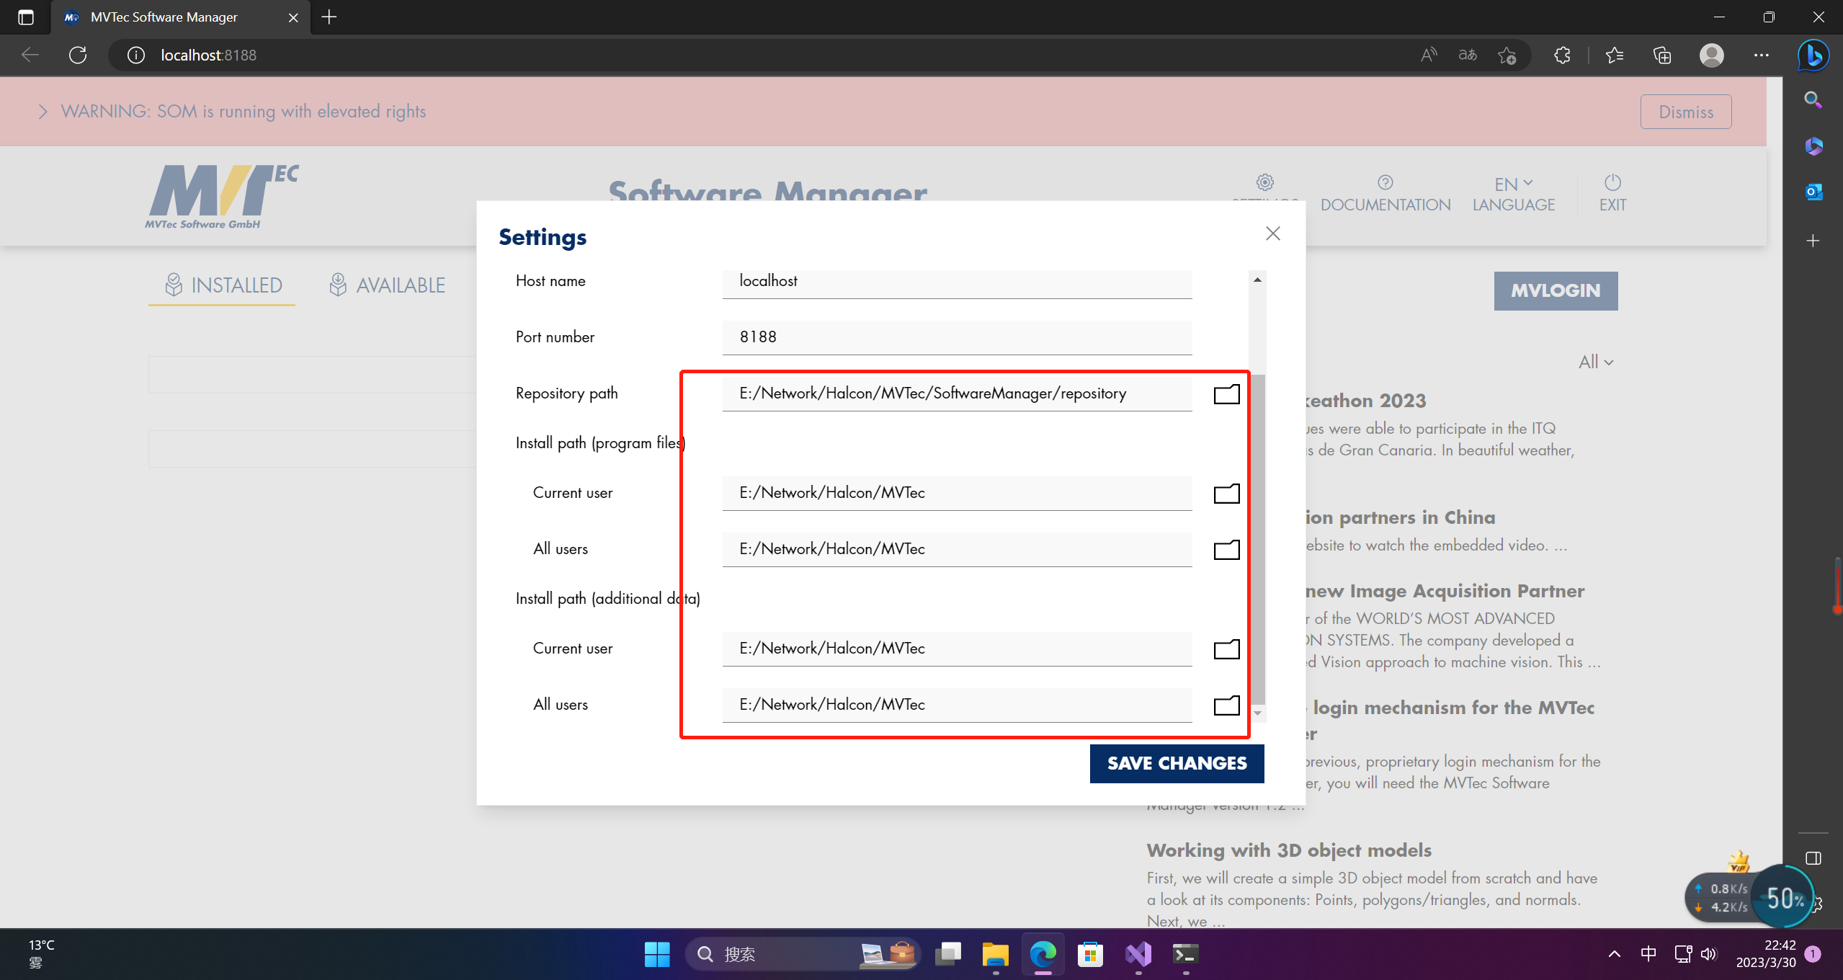Image resolution: width=1843 pixels, height=980 pixels.
Task: Click Repository path folder browse icon
Action: 1226,394
